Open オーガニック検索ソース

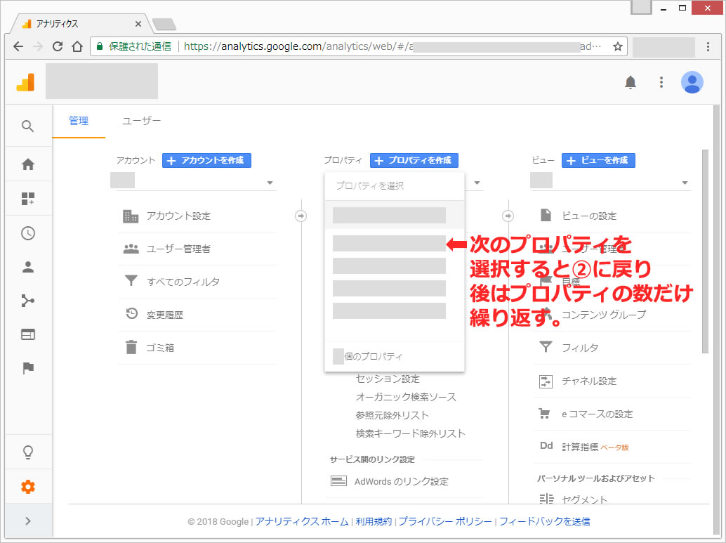406,397
